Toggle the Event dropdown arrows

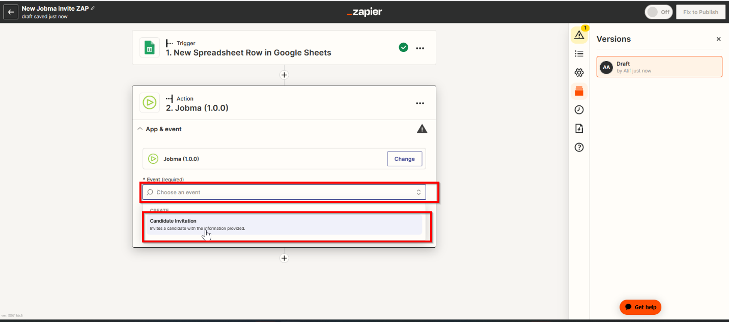(x=418, y=192)
